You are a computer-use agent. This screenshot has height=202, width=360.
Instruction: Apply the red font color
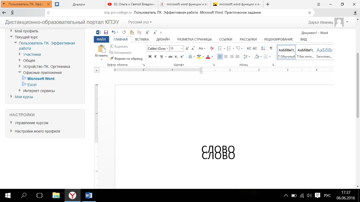click(x=208, y=57)
